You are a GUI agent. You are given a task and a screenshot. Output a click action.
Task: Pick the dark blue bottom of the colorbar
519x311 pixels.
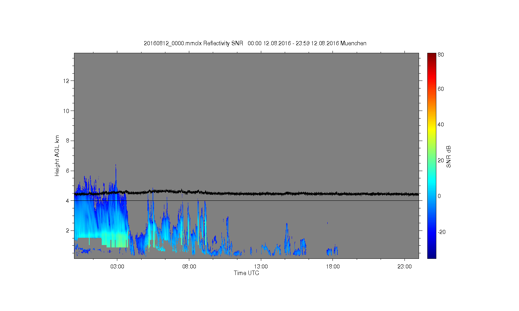click(431, 255)
